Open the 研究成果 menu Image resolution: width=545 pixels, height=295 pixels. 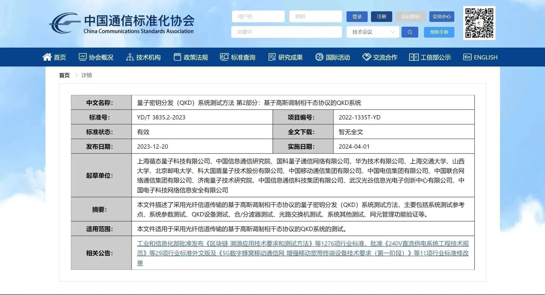pyautogui.click(x=290, y=57)
